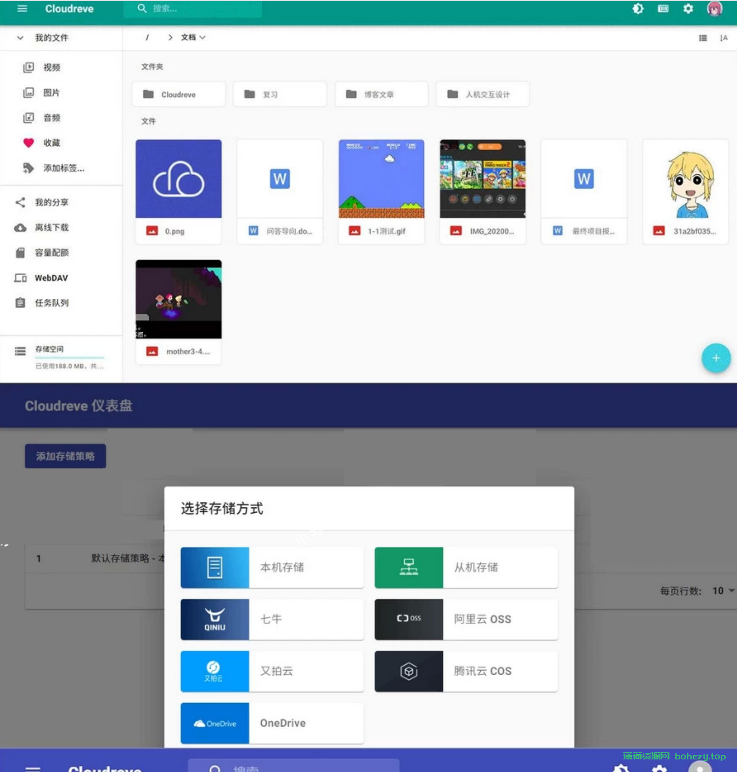Select the 1-1测试.gif Mario thumbnail
This screenshot has width=737, height=772.
click(x=381, y=179)
